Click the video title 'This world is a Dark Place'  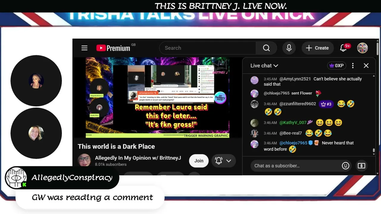click(116, 147)
